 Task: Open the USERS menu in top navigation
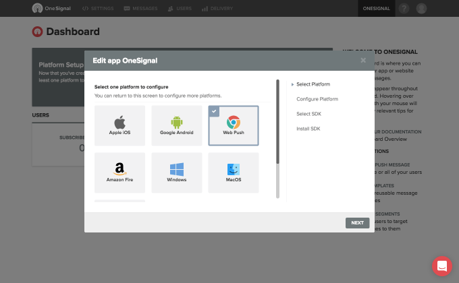tap(180, 9)
